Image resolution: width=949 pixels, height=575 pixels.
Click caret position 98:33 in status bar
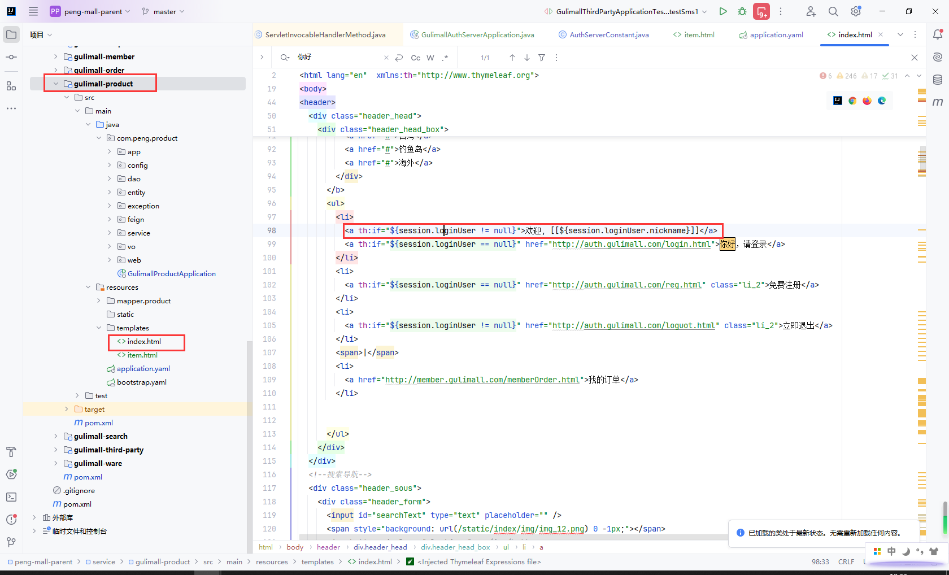[x=820, y=561]
